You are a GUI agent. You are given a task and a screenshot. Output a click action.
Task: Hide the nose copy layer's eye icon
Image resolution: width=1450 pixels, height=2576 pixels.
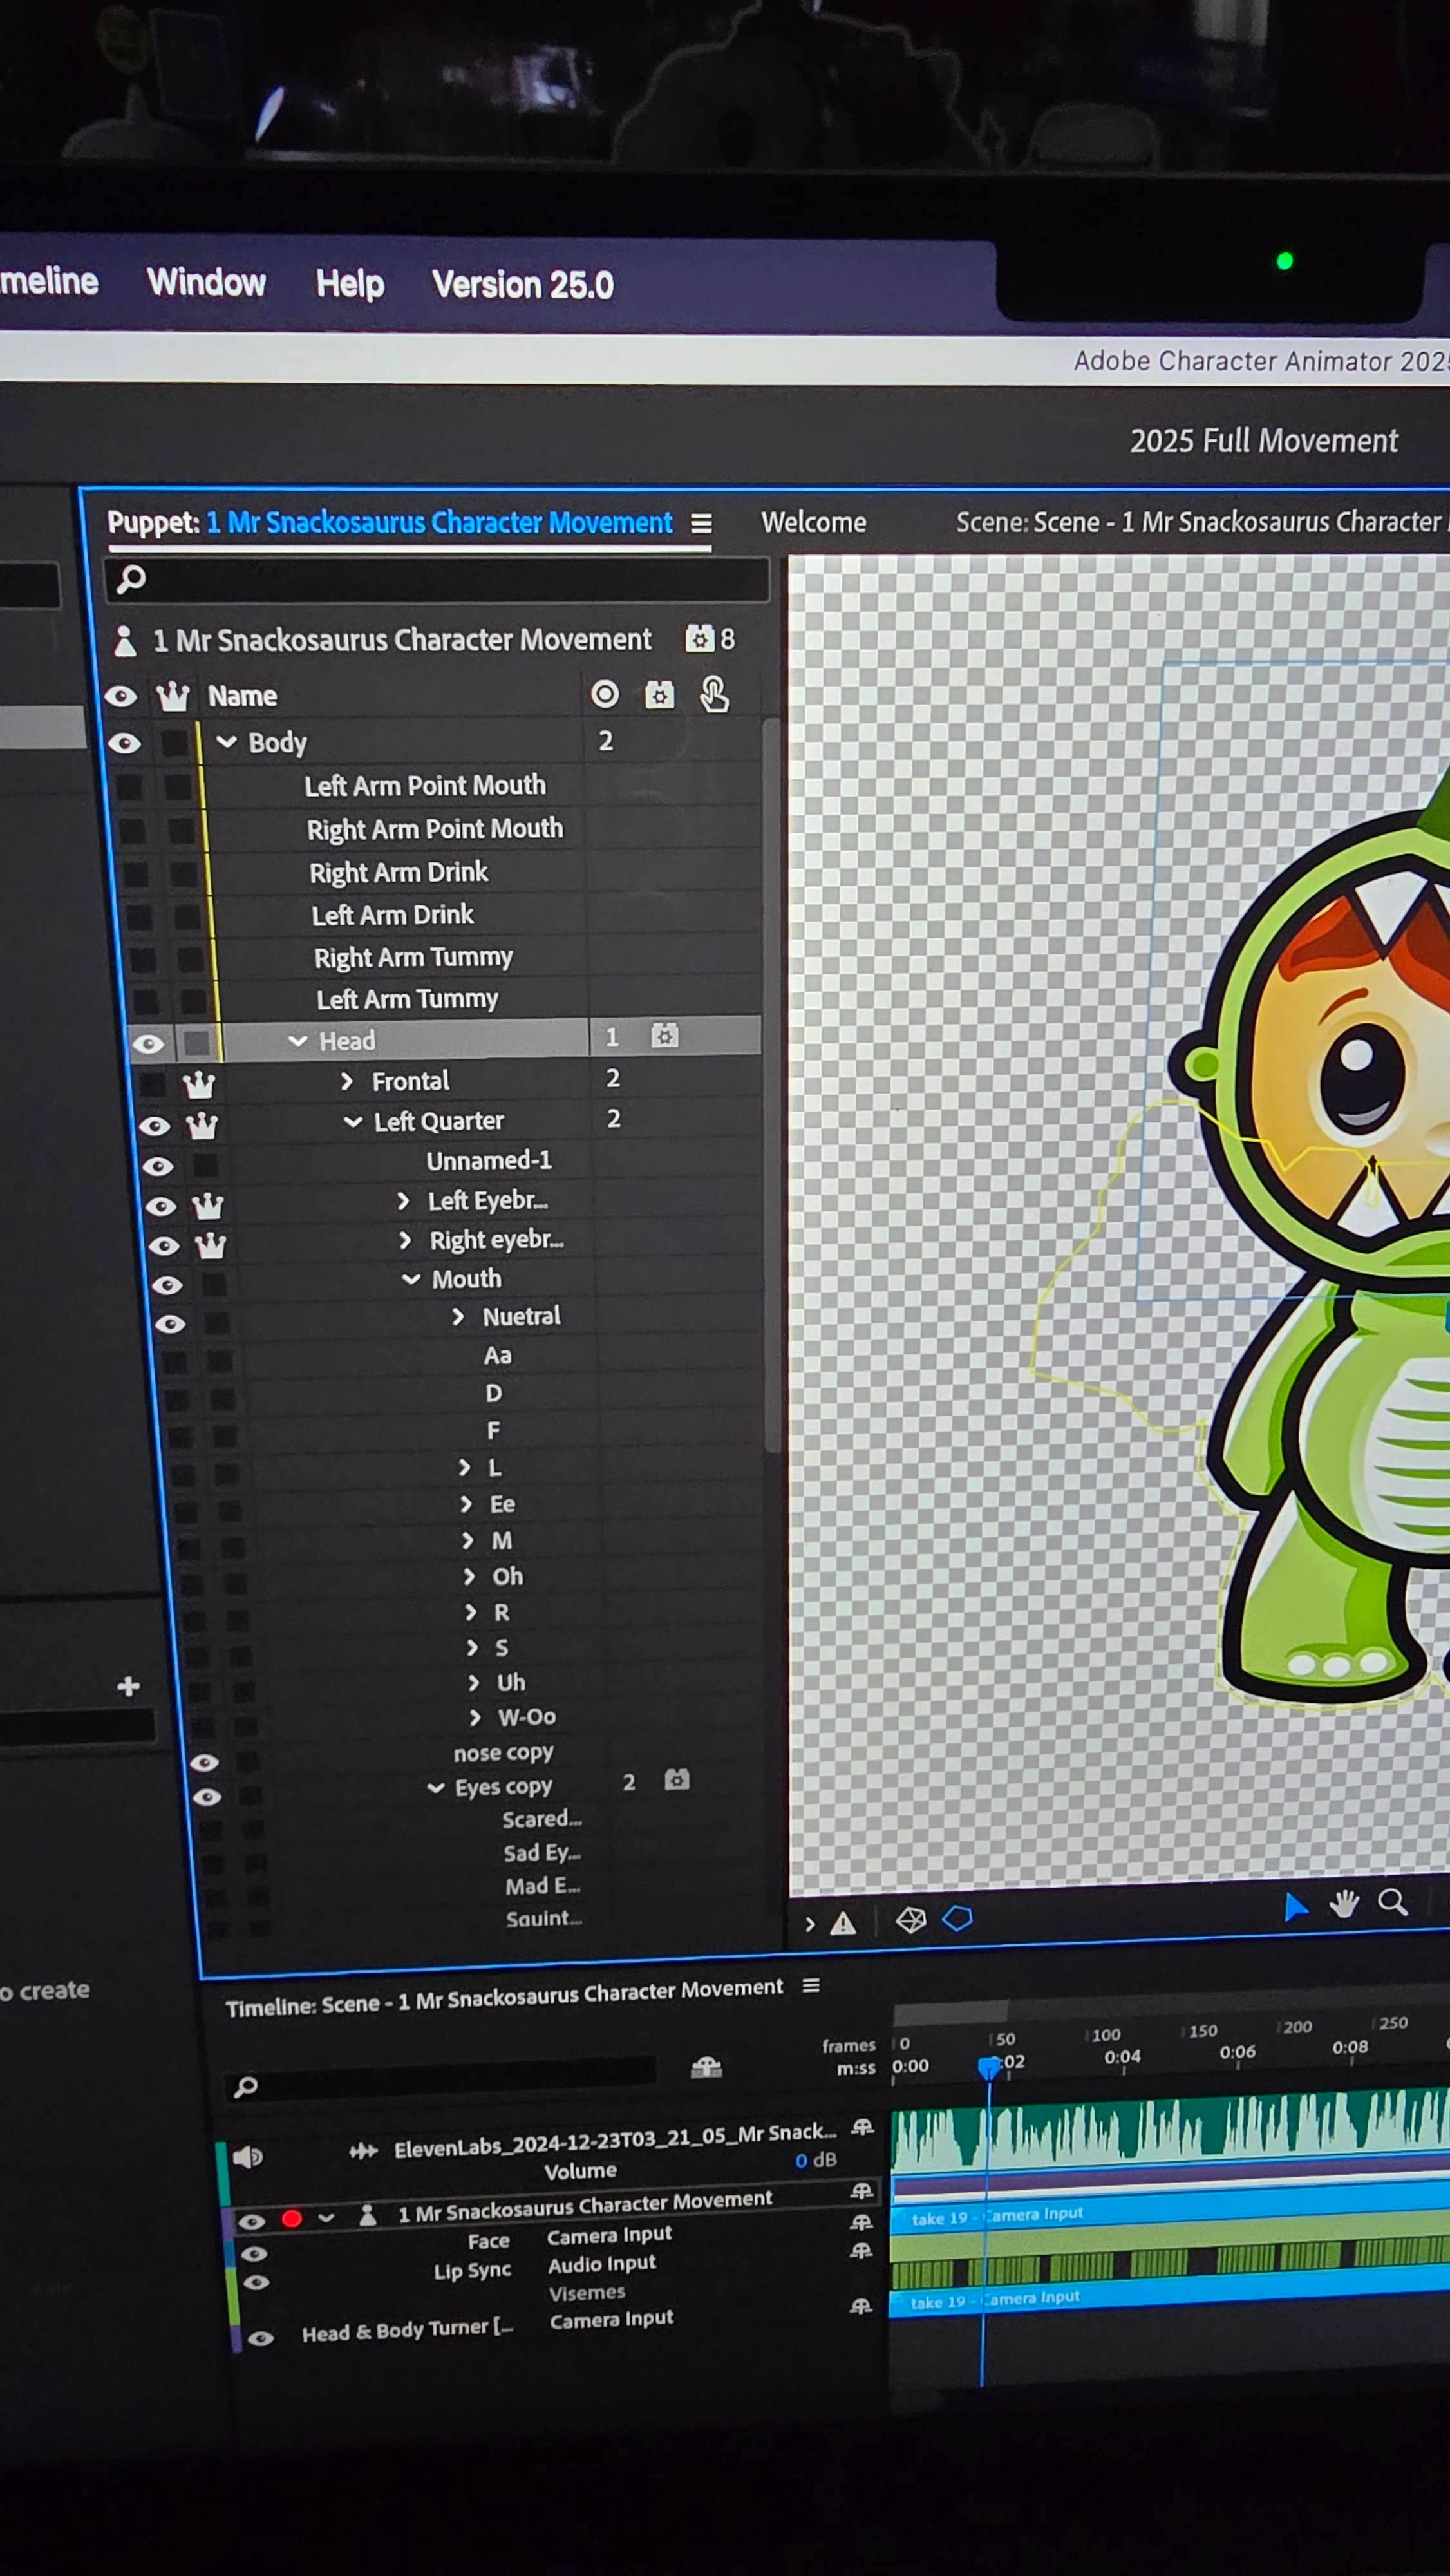(x=204, y=1762)
